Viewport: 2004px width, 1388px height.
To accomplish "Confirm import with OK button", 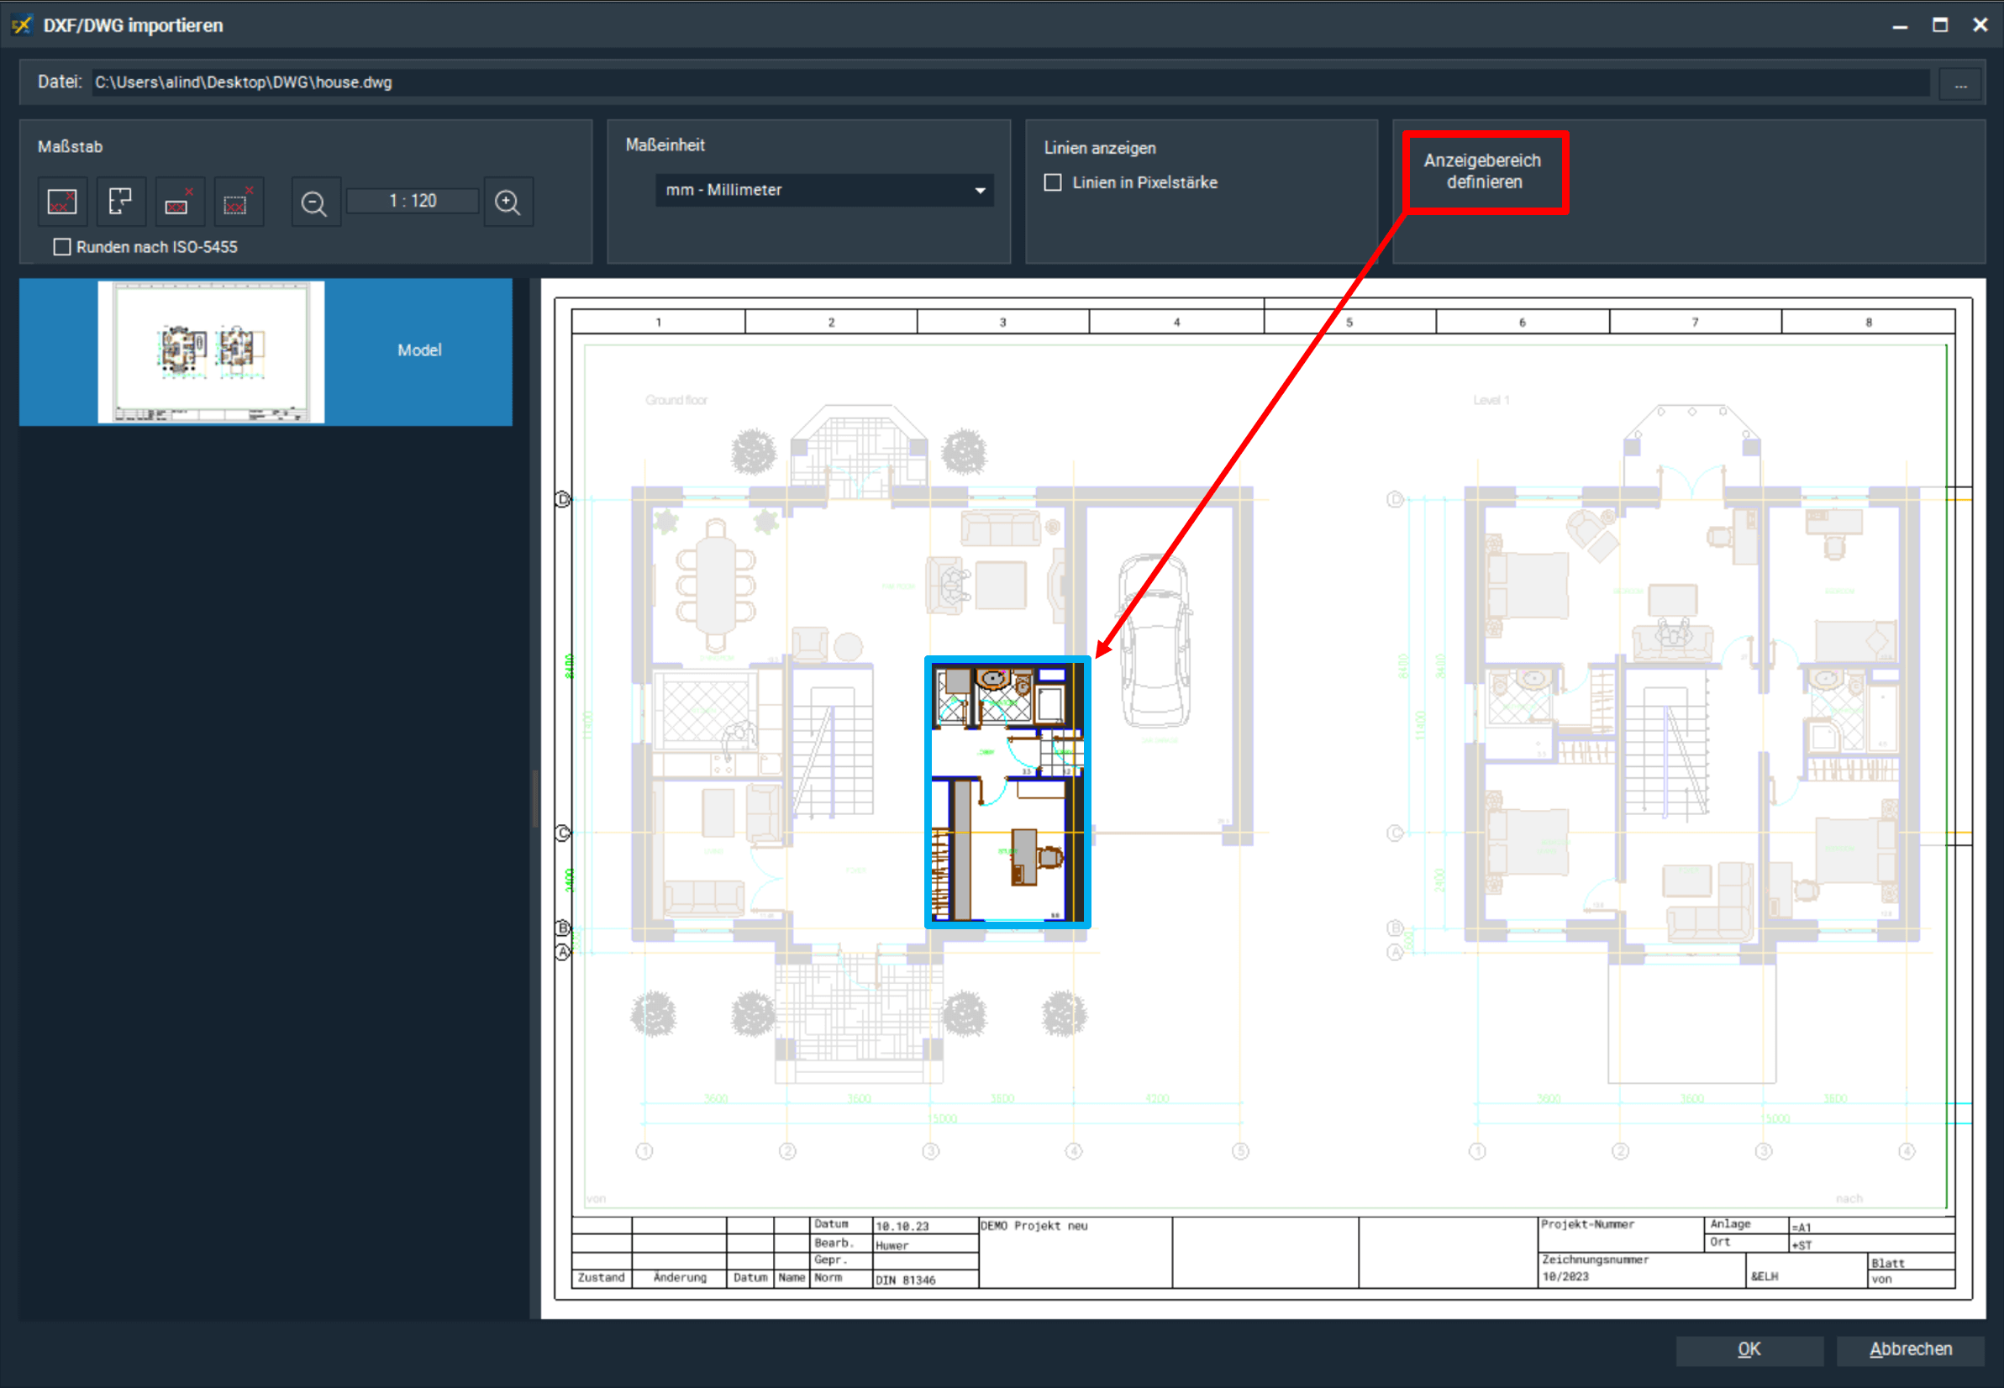I will [x=1749, y=1349].
